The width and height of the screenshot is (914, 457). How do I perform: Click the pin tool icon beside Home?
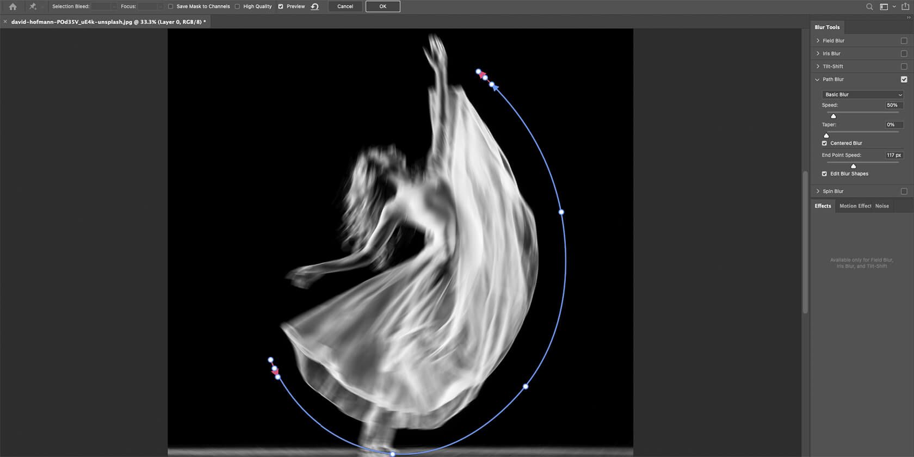(33, 7)
